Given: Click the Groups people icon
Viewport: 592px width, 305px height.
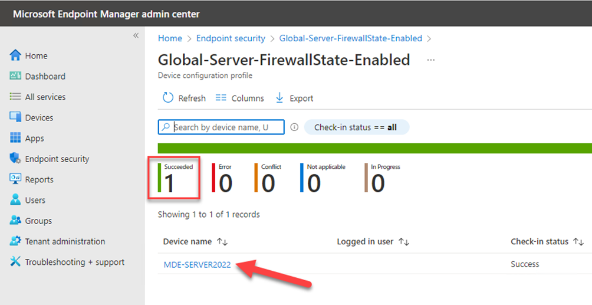Looking at the screenshot, I should coord(15,220).
